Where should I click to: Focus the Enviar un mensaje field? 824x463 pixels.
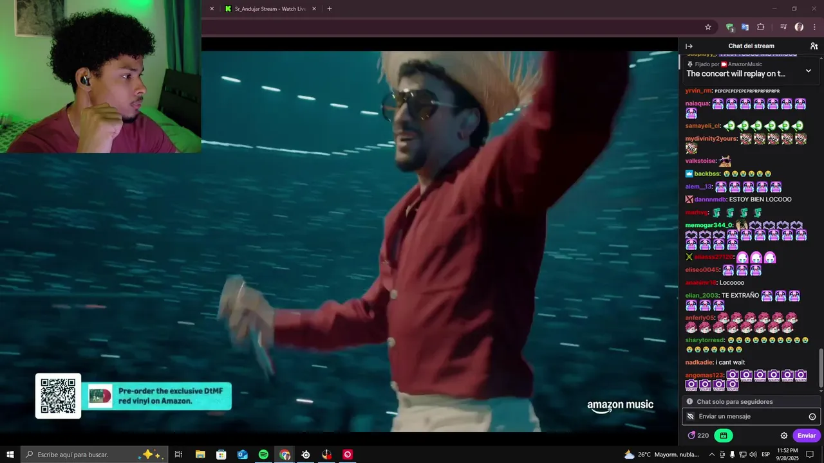[751, 417]
